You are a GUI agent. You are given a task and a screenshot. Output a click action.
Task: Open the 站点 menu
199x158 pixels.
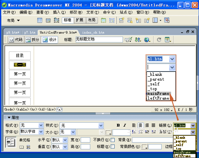point(126,12)
